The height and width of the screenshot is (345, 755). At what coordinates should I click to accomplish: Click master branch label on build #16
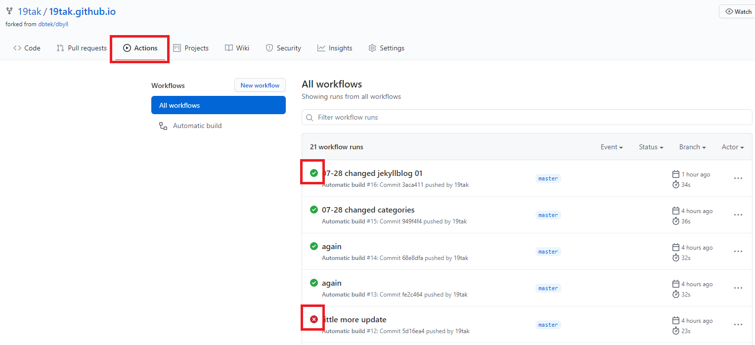548,178
